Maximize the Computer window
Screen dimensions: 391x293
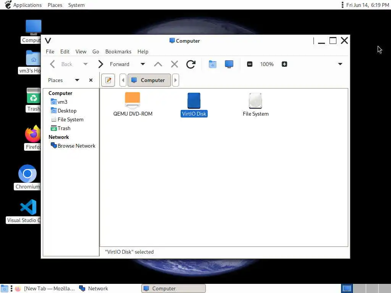pyautogui.click(x=333, y=40)
